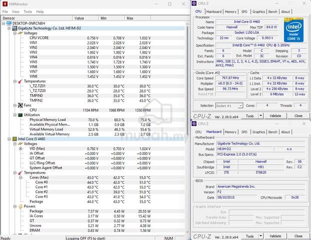Switch to Graphics tab in upper CPU-Z

[x=259, y=11]
